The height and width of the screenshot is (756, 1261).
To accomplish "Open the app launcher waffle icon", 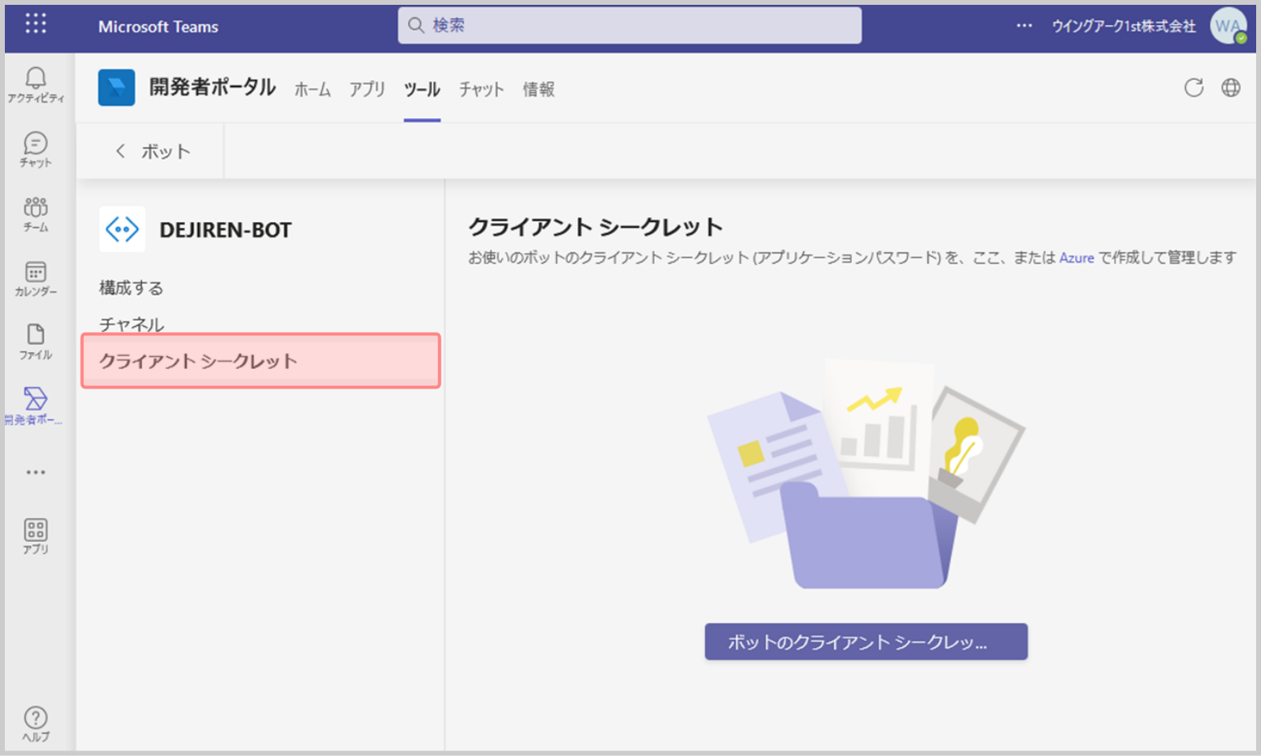I will 36,24.
